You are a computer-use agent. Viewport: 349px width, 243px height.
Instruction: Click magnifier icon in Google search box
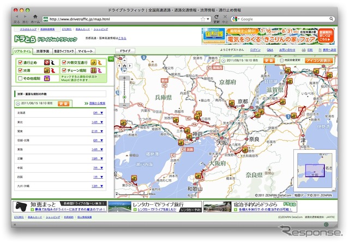[x=331, y=19]
